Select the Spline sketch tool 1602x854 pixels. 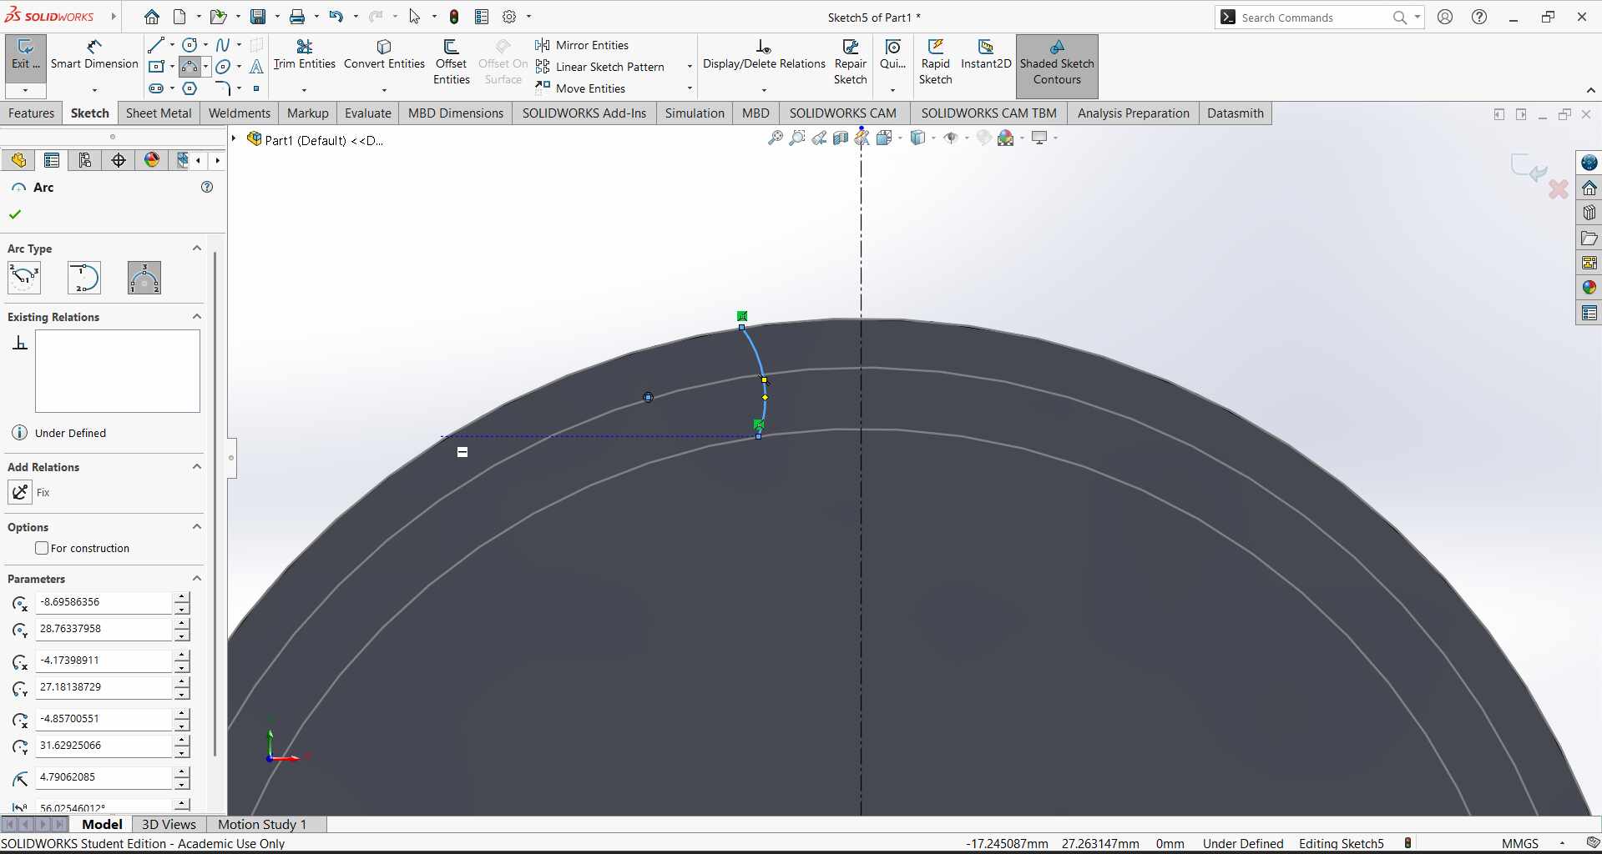[x=223, y=45]
